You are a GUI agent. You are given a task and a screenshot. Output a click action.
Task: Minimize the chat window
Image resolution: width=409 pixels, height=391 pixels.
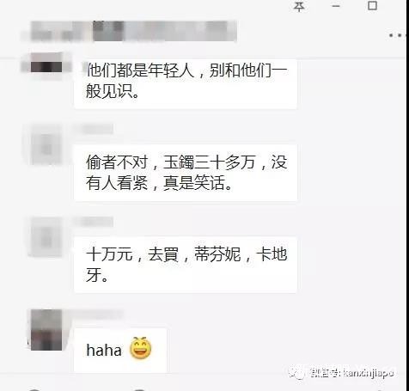336,6
